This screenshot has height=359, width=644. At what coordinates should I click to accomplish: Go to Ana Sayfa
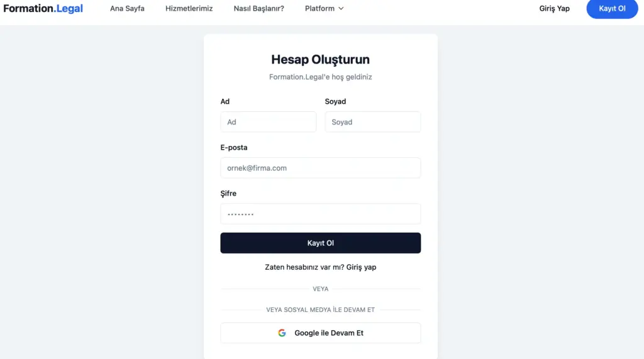(127, 8)
